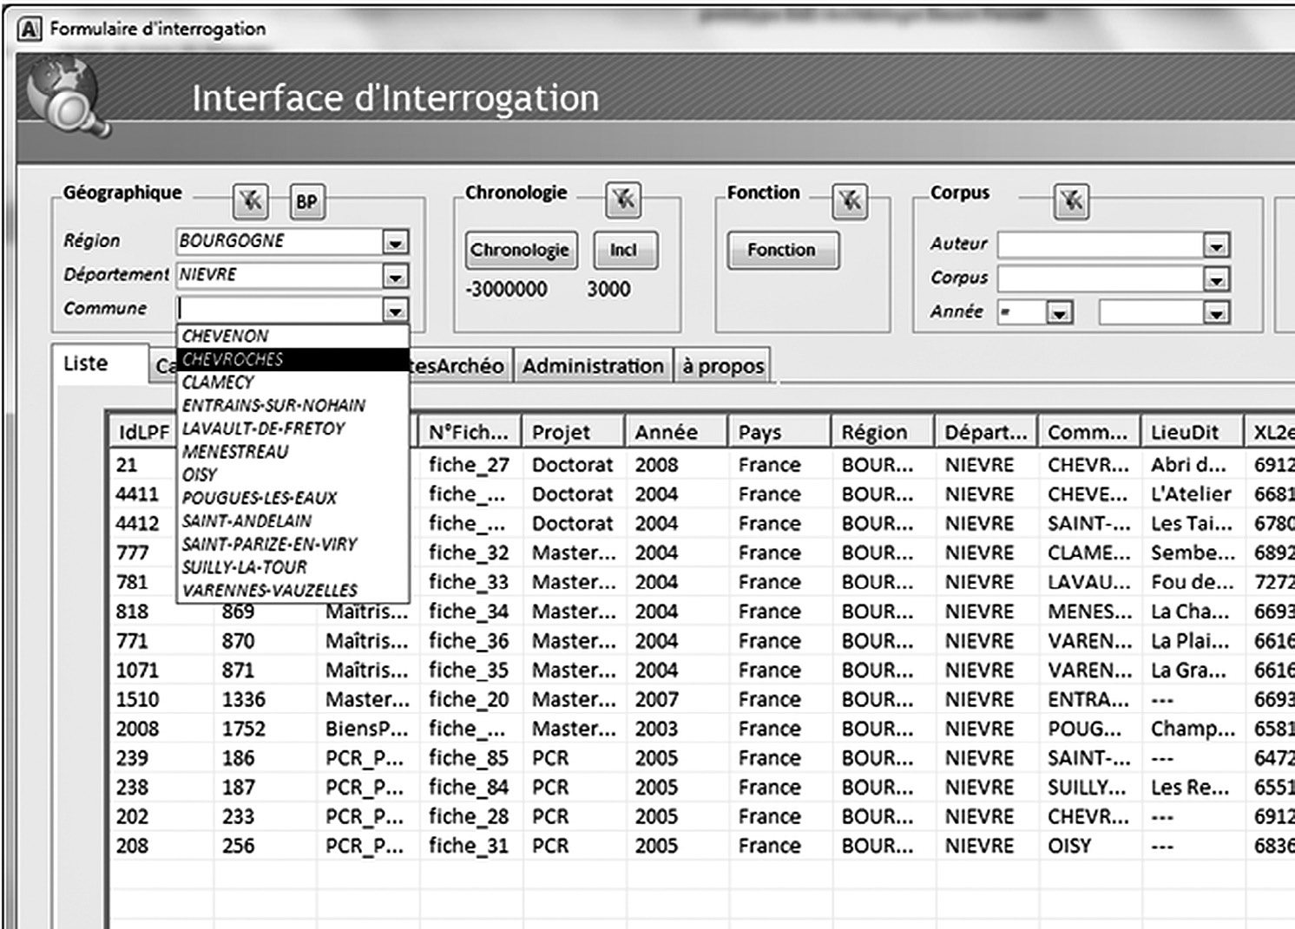Click the Fonction button

(x=783, y=250)
